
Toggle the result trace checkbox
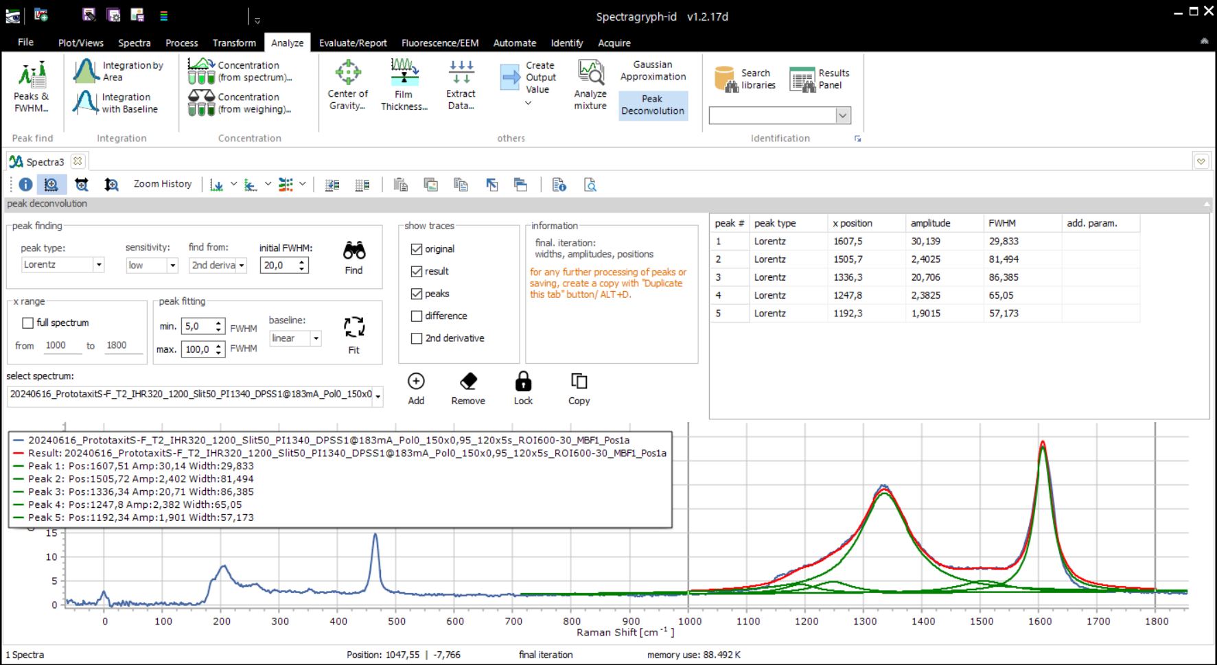tap(417, 272)
